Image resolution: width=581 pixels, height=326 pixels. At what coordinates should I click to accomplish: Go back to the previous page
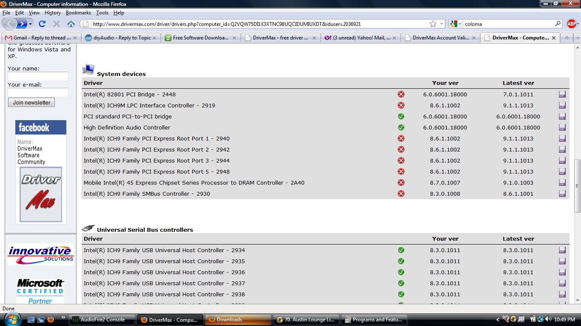click(9, 24)
